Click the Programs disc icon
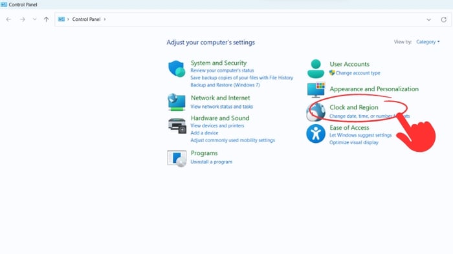This screenshot has height=254, width=453. pyautogui.click(x=177, y=158)
